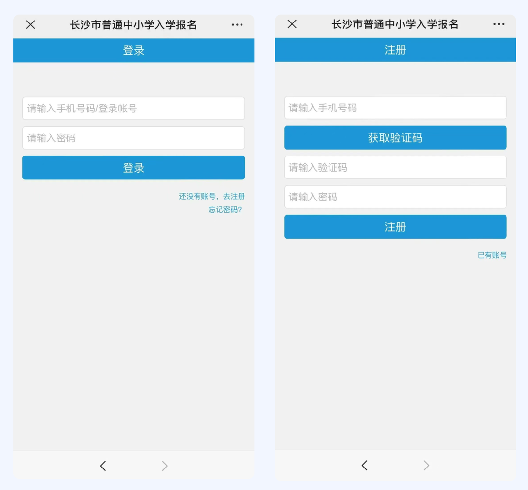
Task: Focus the registration password field
Action: tap(395, 197)
